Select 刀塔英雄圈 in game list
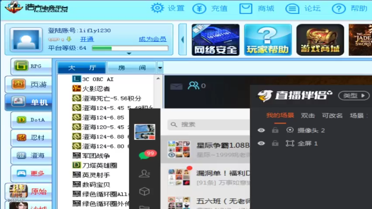This screenshot has height=209, width=372. point(100,165)
